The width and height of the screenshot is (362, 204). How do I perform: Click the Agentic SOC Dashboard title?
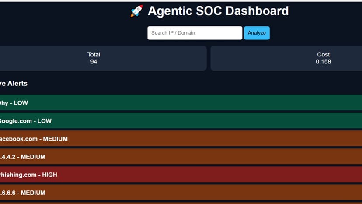[x=218, y=11]
